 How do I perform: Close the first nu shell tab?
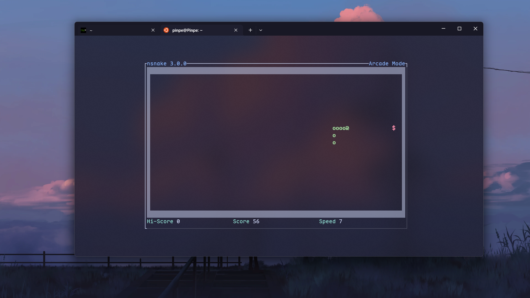(x=153, y=30)
